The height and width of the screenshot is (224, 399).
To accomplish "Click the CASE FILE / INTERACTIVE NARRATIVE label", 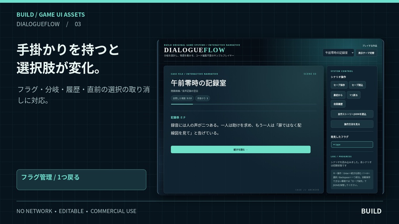I will (x=194, y=74).
